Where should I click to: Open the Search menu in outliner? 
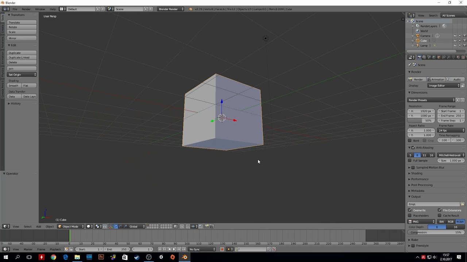point(433,15)
